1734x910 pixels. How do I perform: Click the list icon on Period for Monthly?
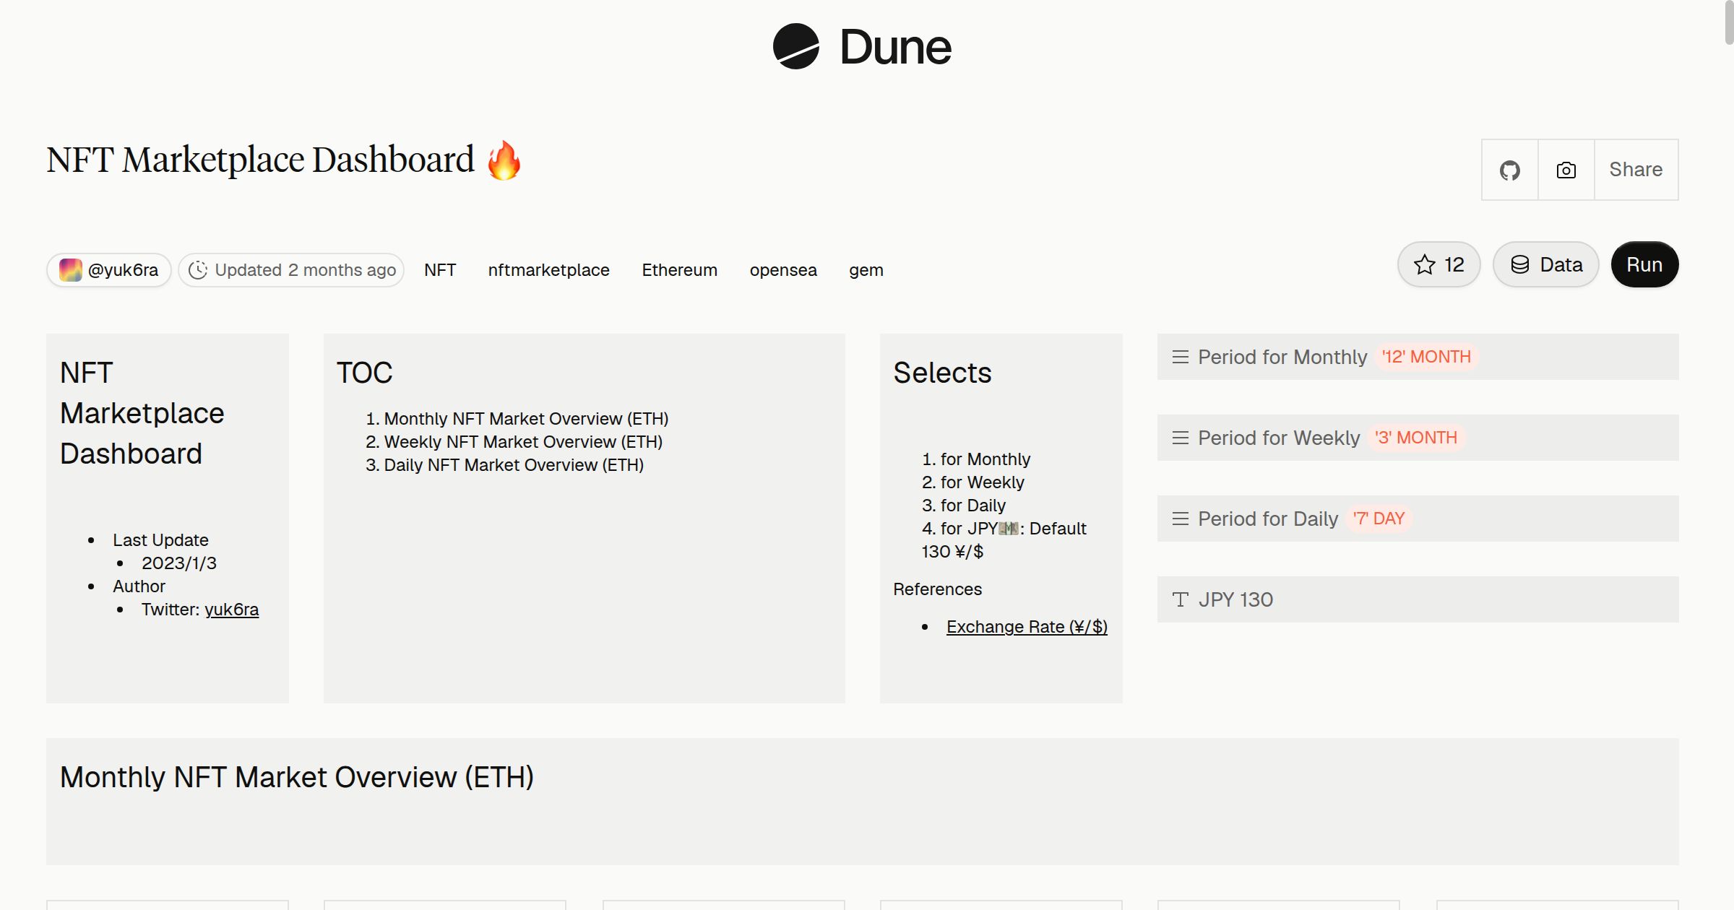click(x=1181, y=357)
